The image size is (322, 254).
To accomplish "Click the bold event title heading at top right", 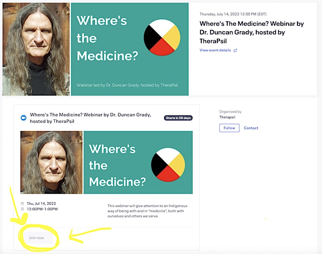I will (x=251, y=32).
